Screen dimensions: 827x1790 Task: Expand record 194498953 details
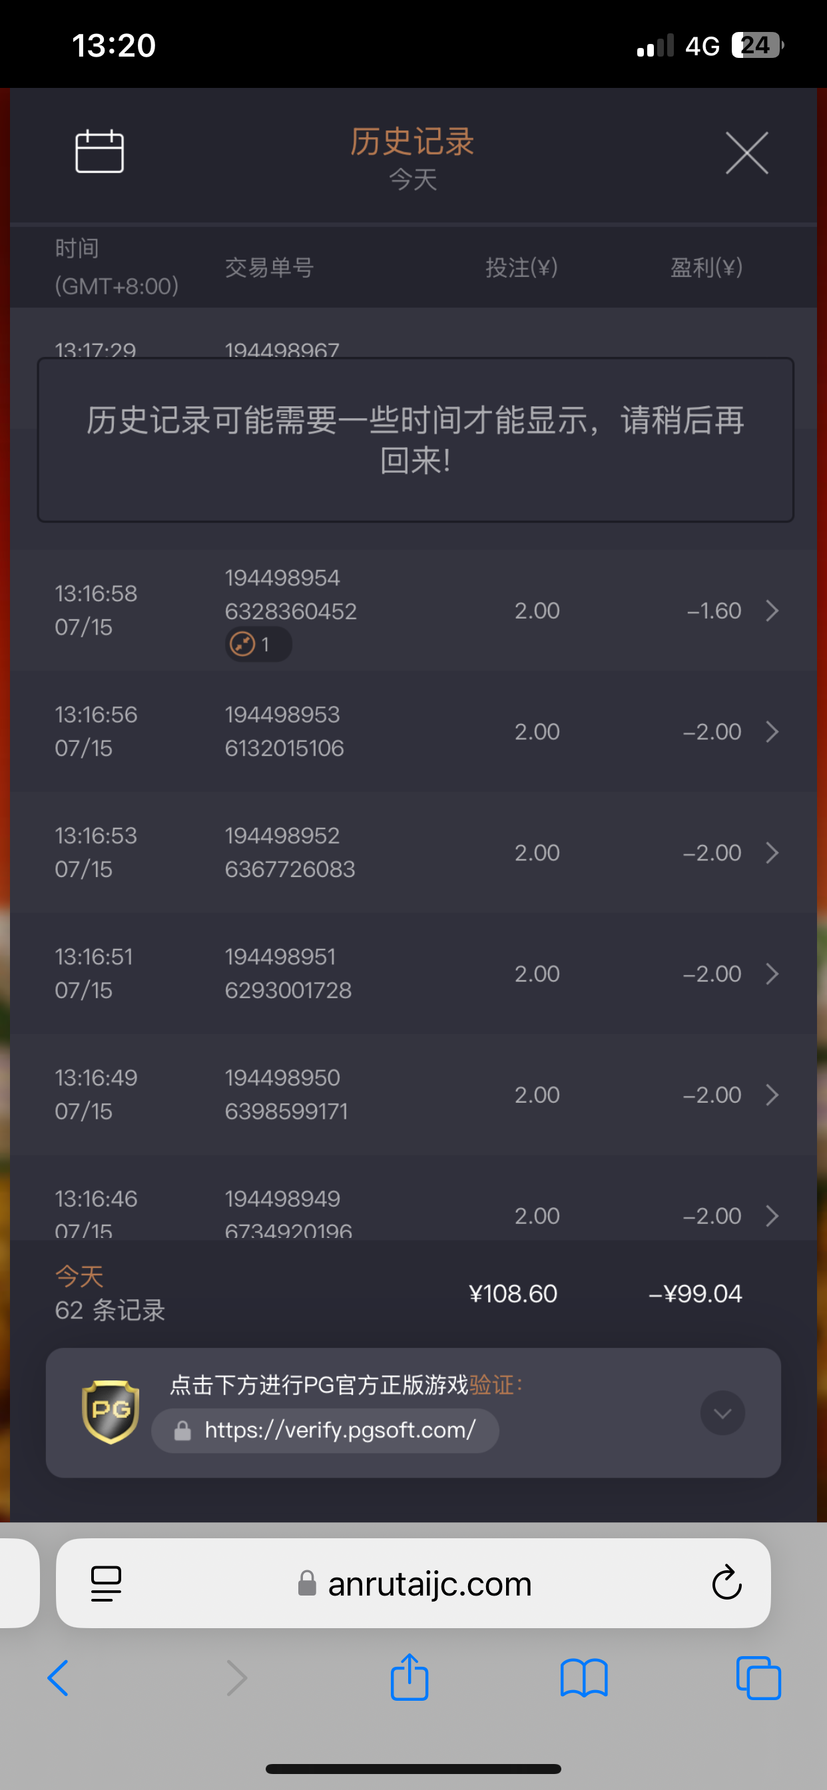click(x=772, y=732)
